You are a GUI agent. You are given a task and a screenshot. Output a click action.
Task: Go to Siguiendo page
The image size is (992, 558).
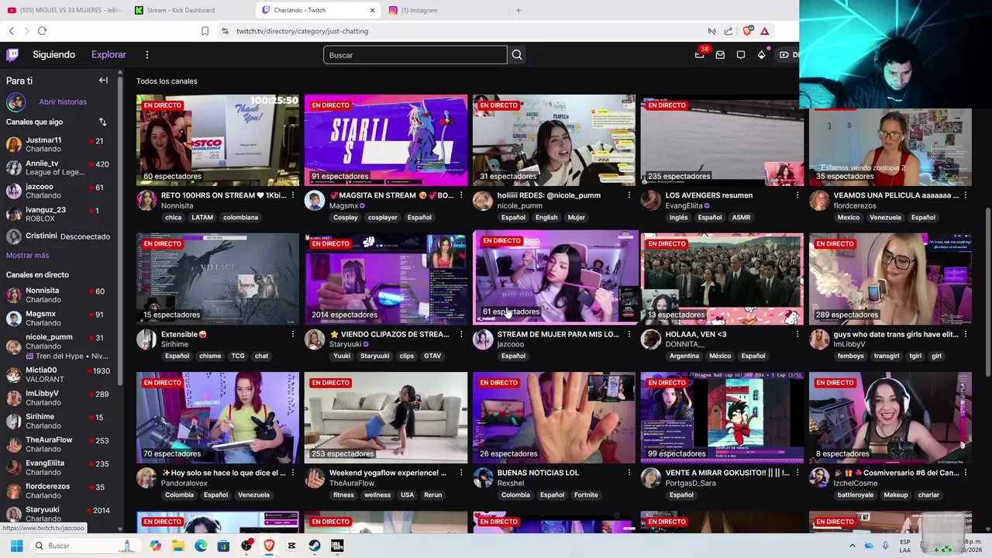53,55
